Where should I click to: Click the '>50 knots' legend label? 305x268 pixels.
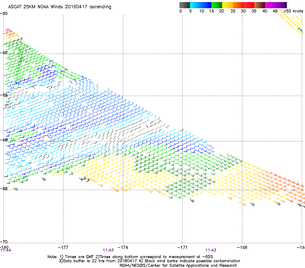pyautogui.click(x=293, y=11)
